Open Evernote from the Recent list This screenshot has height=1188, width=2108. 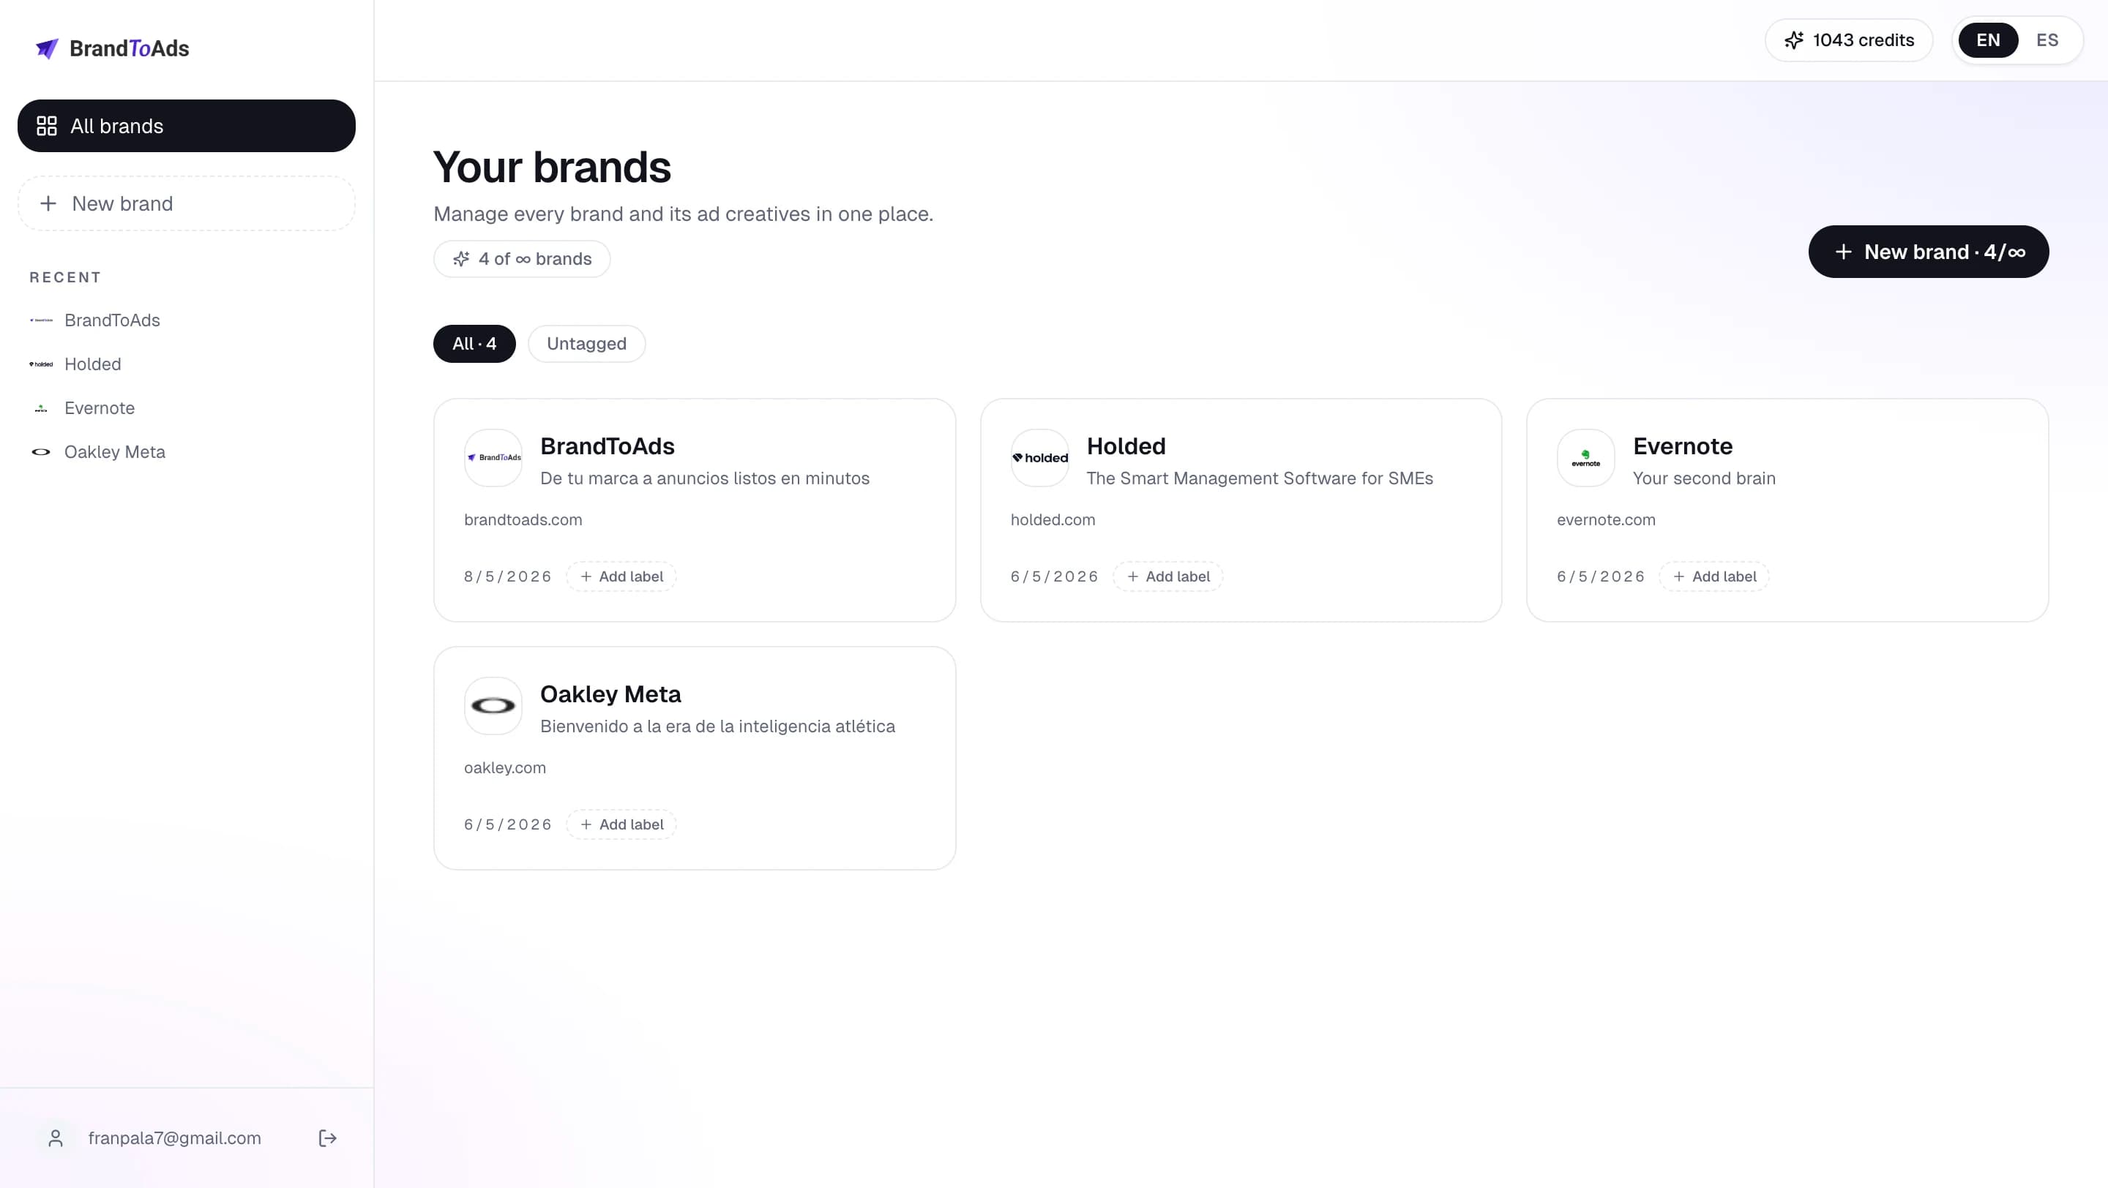(100, 408)
